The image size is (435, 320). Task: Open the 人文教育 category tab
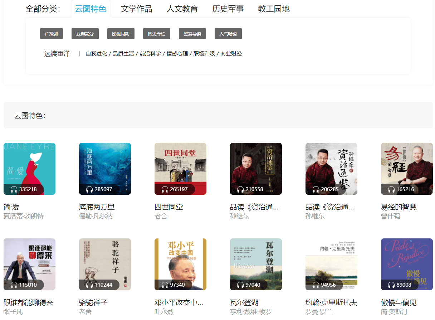[182, 9]
